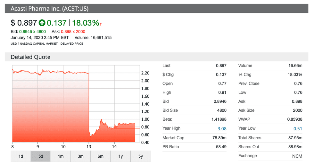Open the Year Low 0.51 link

pos(298,129)
